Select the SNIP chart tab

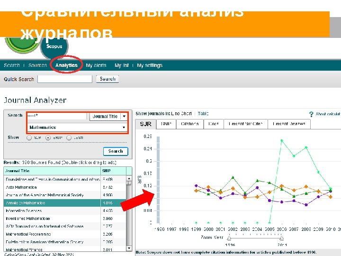click(166, 124)
